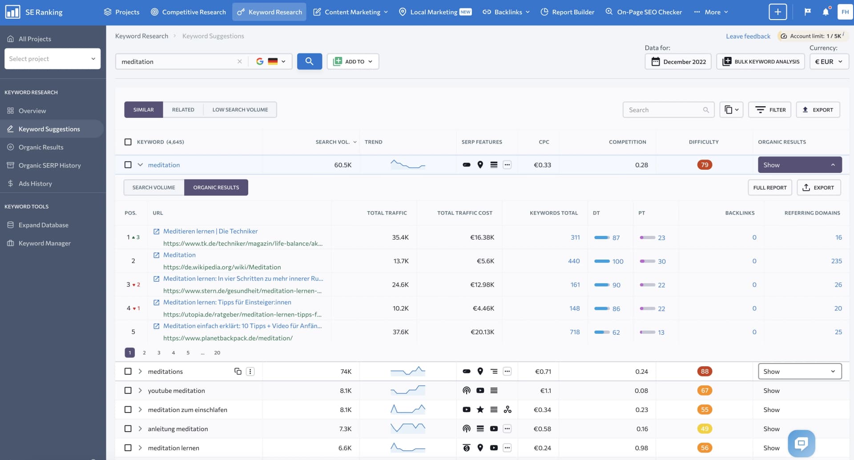854x460 pixels.
Task: Open the notifications bell
Action: pyautogui.click(x=826, y=12)
